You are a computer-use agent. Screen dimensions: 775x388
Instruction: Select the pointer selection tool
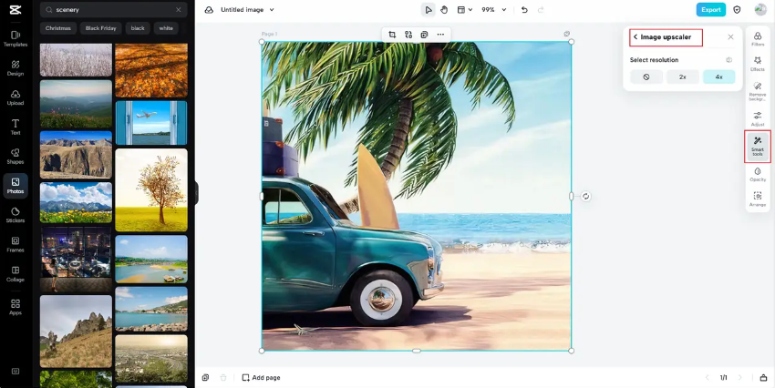(428, 10)
